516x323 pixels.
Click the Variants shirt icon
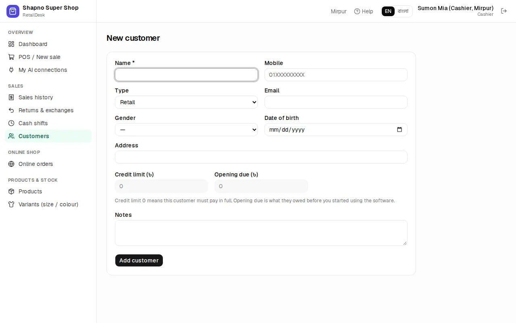(x=11, y=204)
